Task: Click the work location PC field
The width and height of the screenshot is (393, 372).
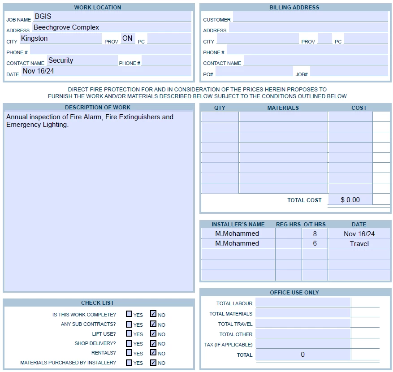Action: [x=169, y=39]
